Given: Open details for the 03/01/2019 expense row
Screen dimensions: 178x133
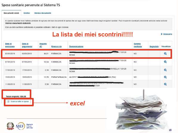Looking at the screenshot, I should pos(165,53).
